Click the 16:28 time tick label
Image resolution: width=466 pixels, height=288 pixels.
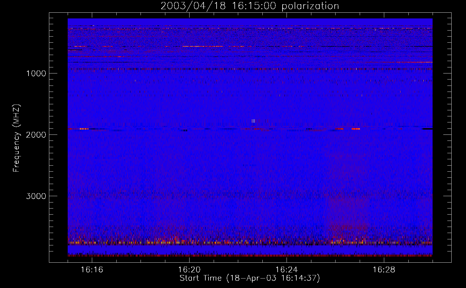click(x=384, y=270)
